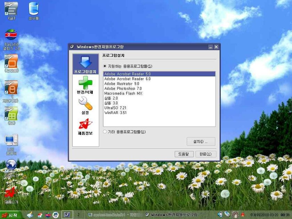292x219 pixels.
Task: Open the 회수통 recycle bin desktop icon
Action: (34, 11)
